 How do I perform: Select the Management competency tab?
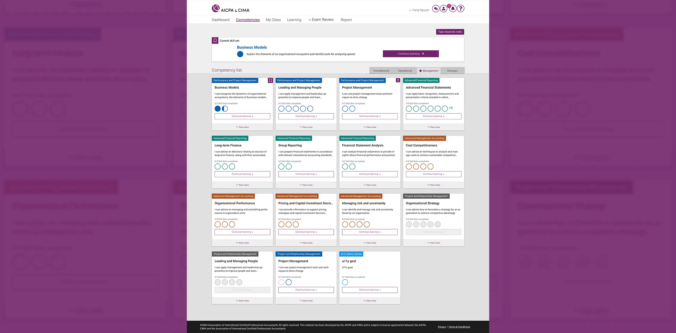429,70
